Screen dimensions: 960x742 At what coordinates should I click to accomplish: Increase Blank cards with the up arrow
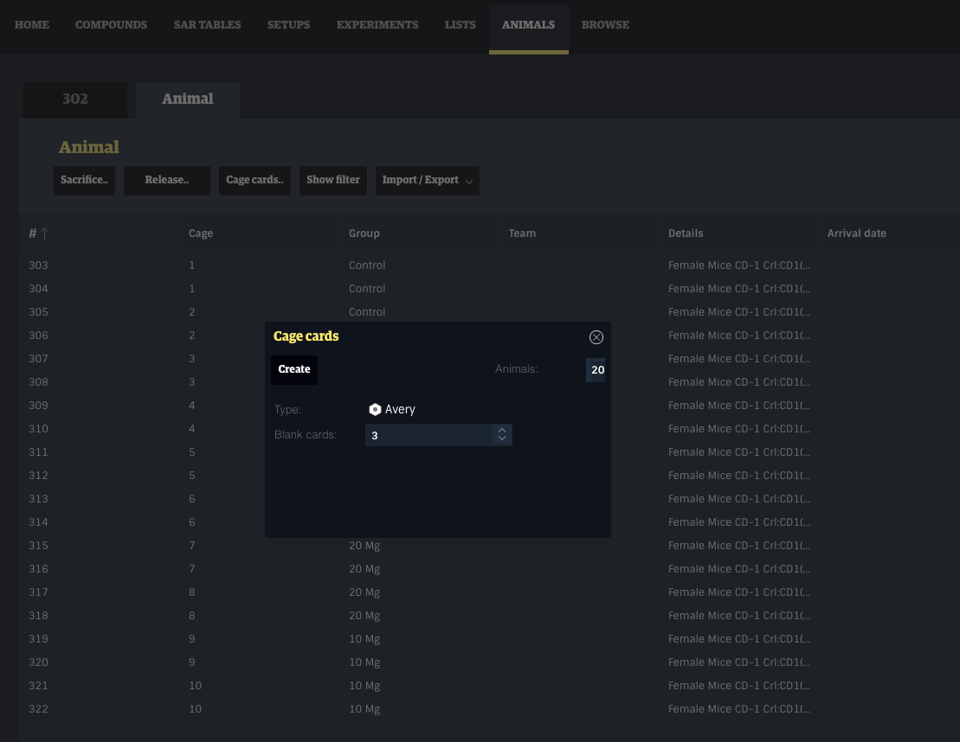pos(502,430)
